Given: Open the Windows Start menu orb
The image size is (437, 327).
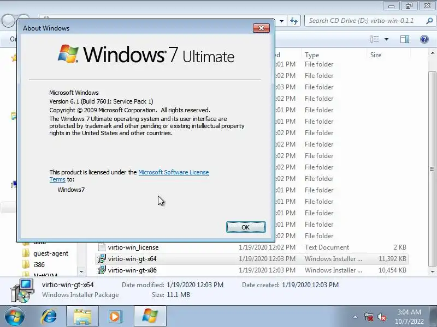Looking at the screenshot, I should coord(14,316).
